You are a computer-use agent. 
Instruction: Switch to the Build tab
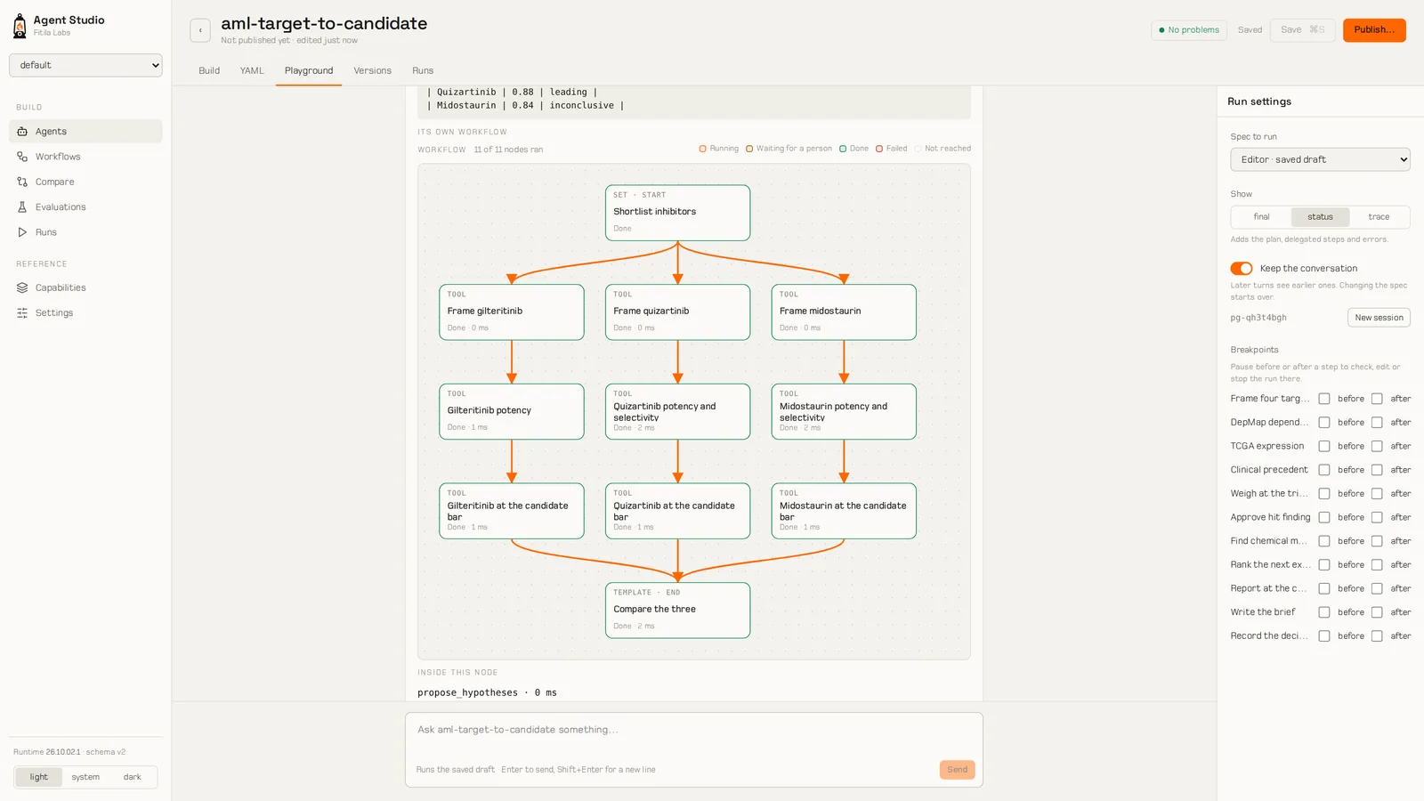(209, 71)
